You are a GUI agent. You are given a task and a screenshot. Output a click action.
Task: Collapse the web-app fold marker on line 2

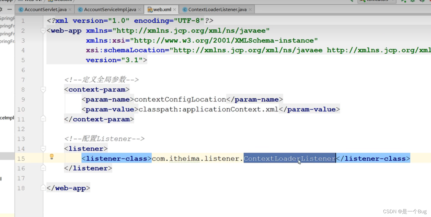43,31
